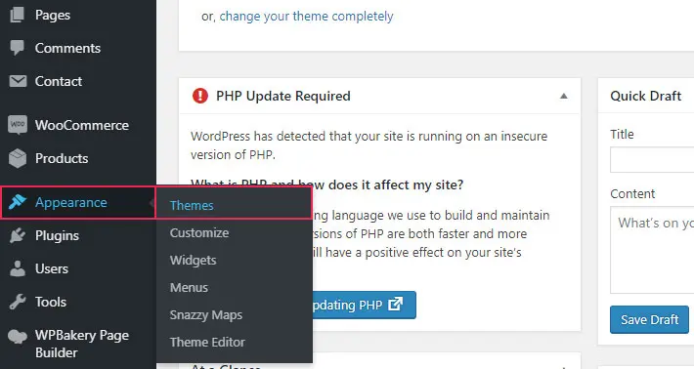Open the Users menu
This screenshot has width=694, height=369.
(52, 268)
